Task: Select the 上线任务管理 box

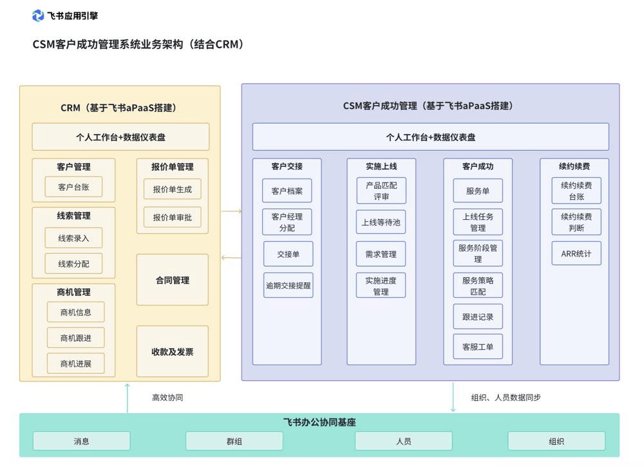Action: [478, 222]
